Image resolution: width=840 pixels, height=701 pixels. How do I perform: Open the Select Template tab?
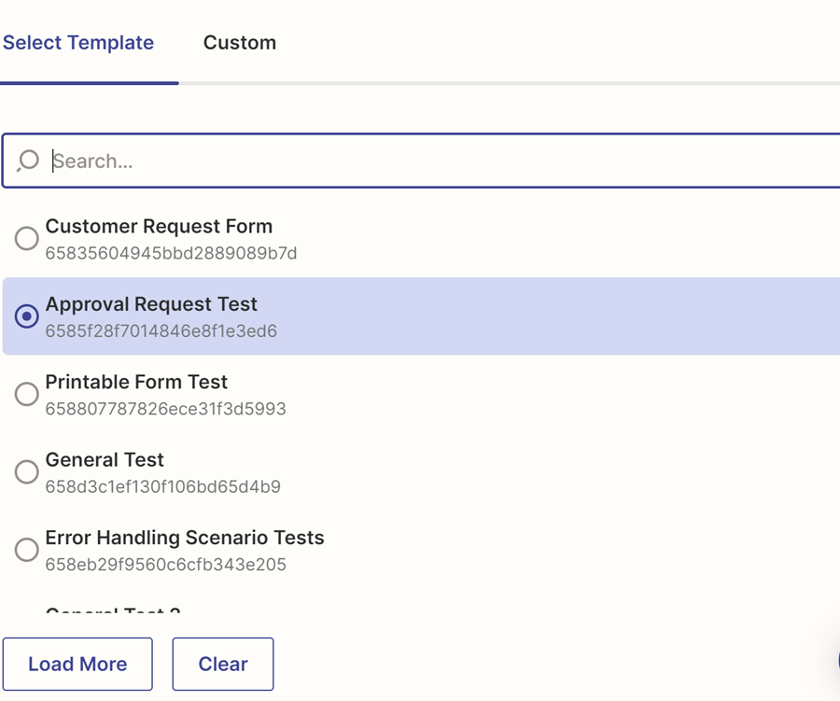click(x=78, y=42)
